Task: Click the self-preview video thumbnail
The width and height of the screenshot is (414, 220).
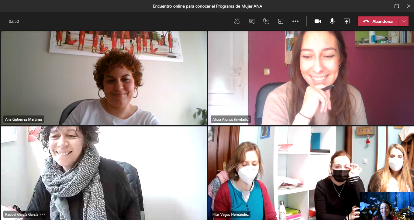Action: click(387, 206)
